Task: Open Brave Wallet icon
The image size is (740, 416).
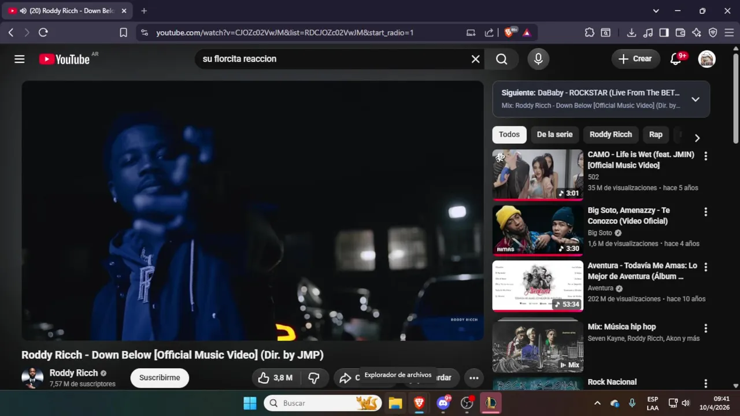Action: (x=680, y=33)
